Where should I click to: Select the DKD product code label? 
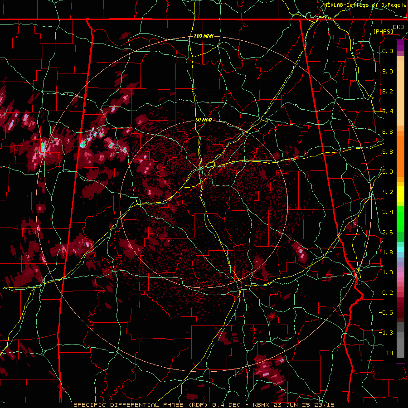[398, 27]
